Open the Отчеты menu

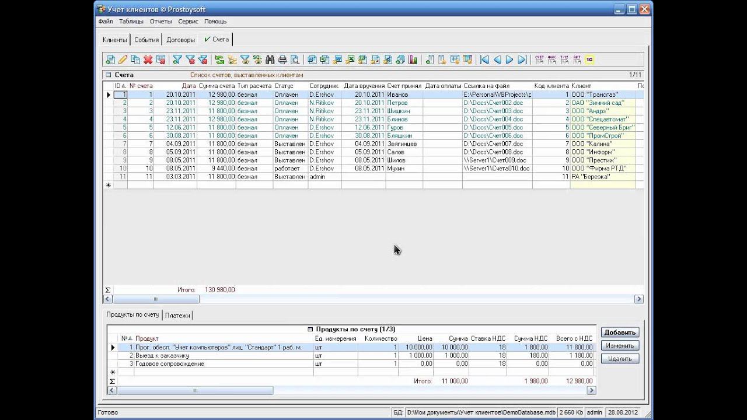[160, 22]
